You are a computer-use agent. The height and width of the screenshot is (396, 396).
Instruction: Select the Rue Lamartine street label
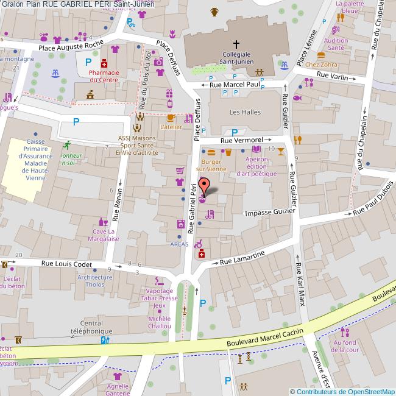pos(242,257)
